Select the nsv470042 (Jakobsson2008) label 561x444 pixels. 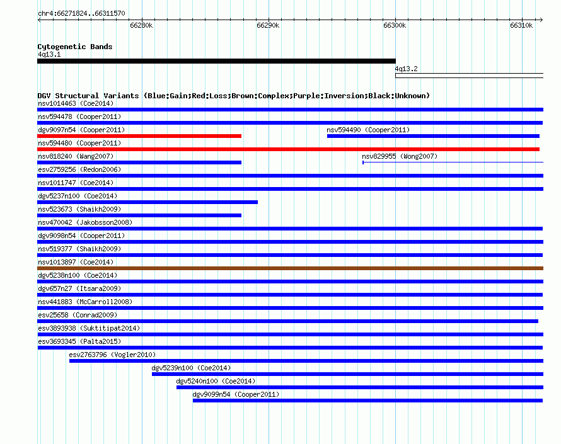click(x=85, y=223)
